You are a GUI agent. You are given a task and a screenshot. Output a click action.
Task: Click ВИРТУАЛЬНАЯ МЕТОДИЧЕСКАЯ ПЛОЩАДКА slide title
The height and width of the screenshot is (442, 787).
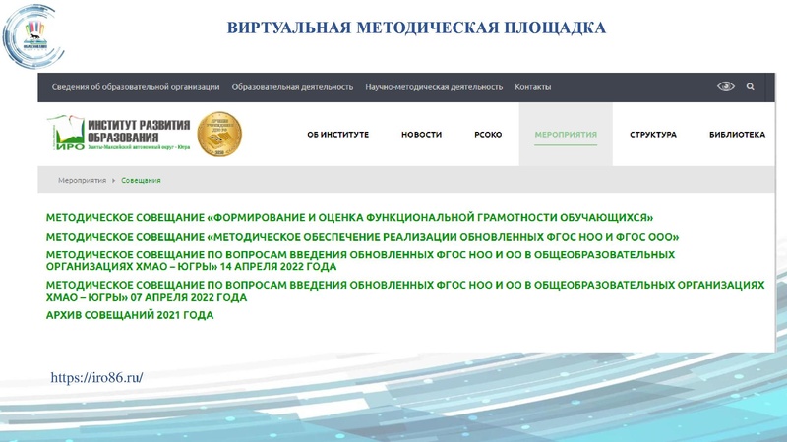416,28
